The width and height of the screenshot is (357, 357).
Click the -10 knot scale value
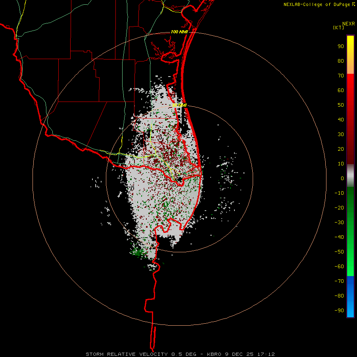point(339,193)
